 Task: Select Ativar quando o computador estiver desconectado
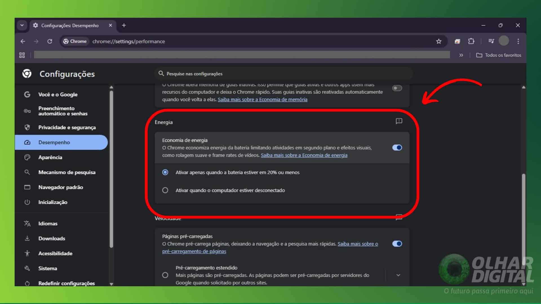pyautogui.click(x=165, y=190)
